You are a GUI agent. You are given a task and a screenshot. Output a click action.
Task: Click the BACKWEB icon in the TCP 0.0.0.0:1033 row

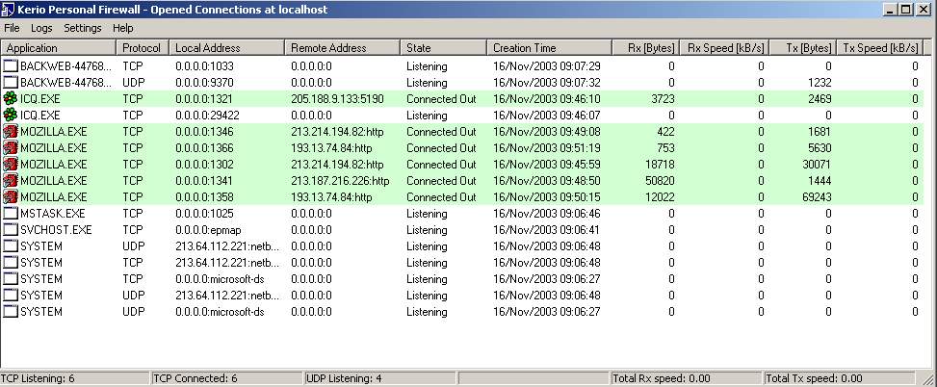(11, 66)
